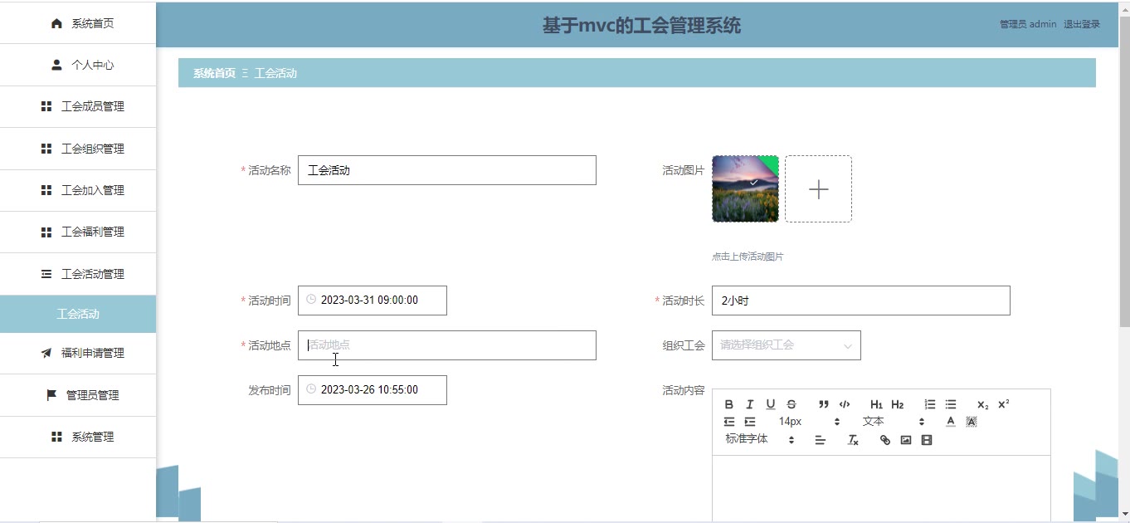Insert an image in the editor
Image resolution: width=1130 pixels, height=523 pixels.
(906, 440)
